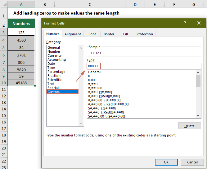Select cell containing 5820
The width and height of the screenshot is (207, 169).
pyautogui.click(x=21, y=70)
